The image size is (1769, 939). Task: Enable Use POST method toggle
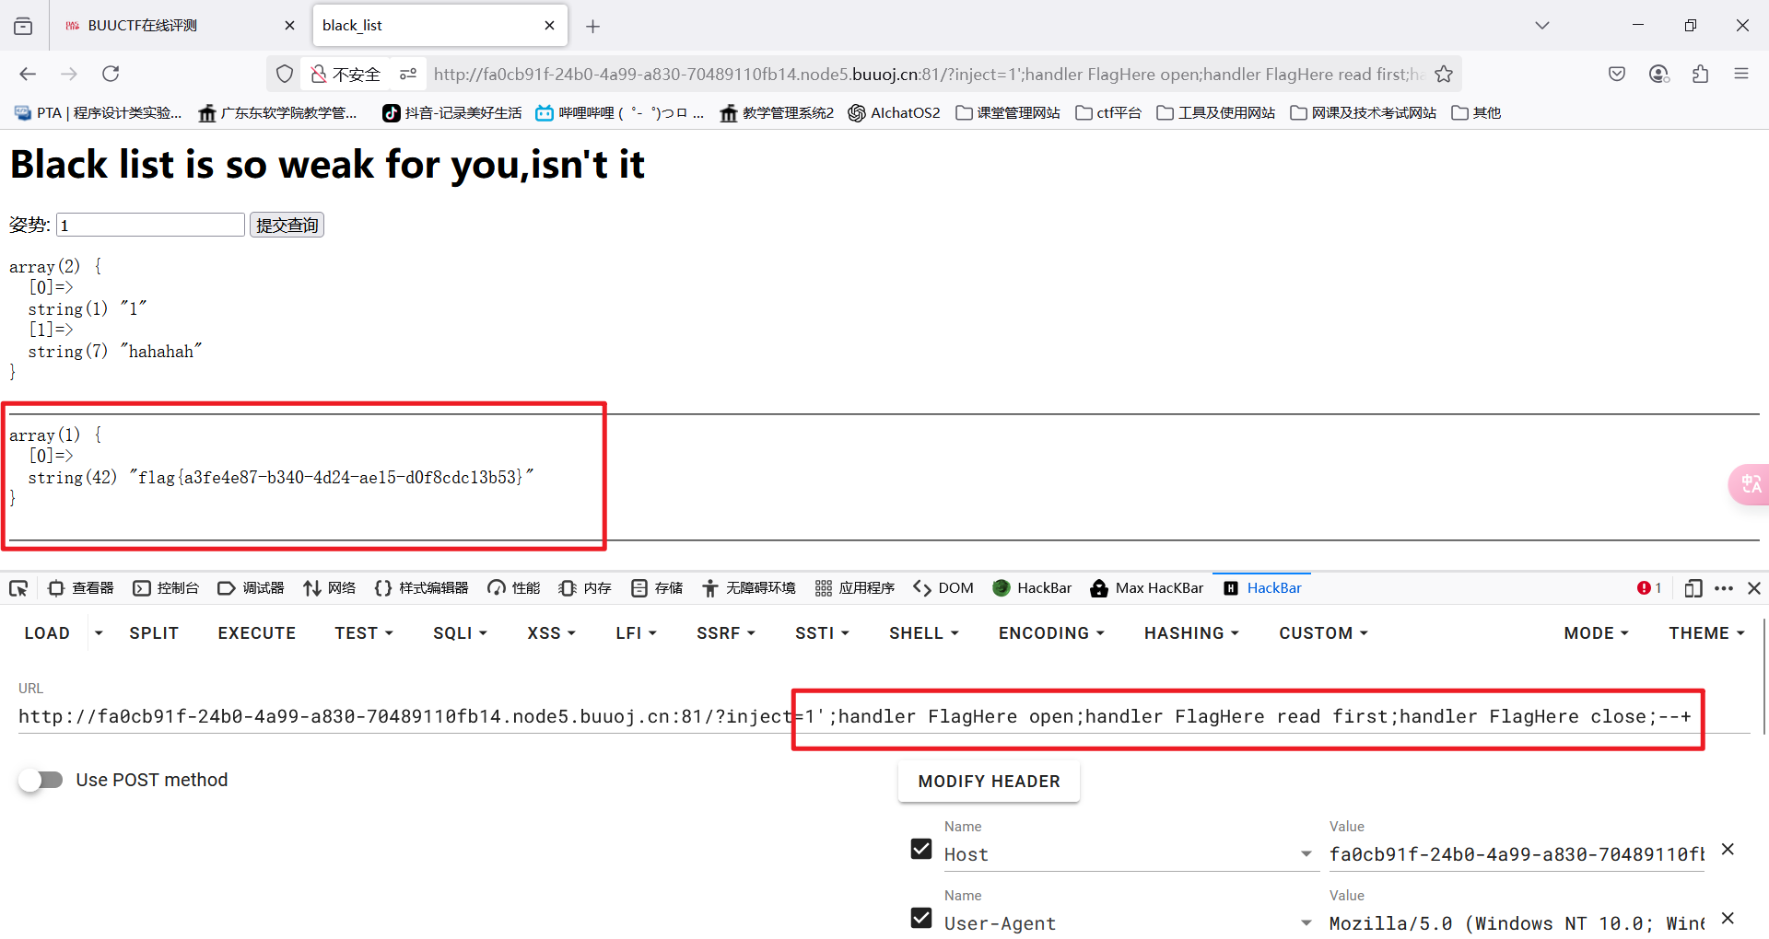[x=41, y=780]
